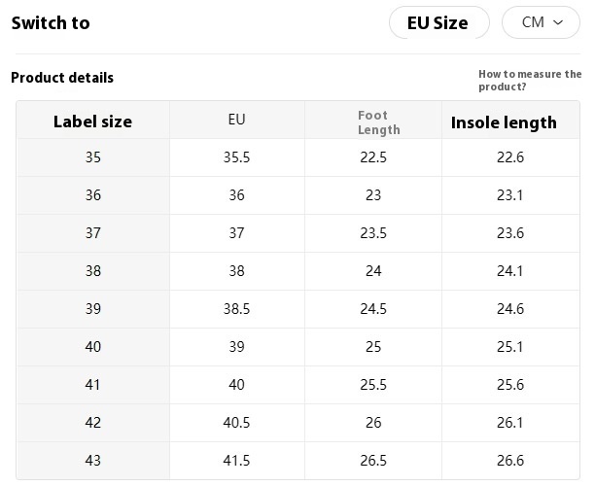
Task: Select label size 35 row
Action: pos(297,157)
